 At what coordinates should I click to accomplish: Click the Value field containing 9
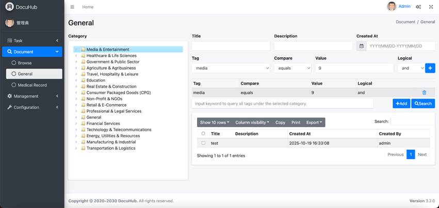pyautogui.click(x=354, y=68)
